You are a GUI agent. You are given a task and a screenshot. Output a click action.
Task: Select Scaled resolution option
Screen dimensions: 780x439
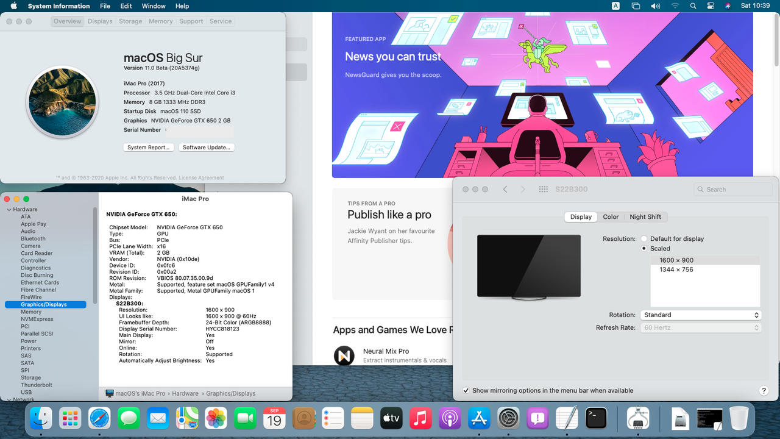[x=644, y=249]
